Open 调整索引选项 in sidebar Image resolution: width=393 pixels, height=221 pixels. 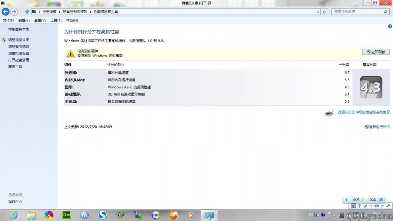(x=18, y=46)
